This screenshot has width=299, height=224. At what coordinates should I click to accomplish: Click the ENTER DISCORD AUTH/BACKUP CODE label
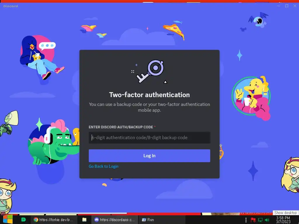pyautogui.click(x=121, y=127)
